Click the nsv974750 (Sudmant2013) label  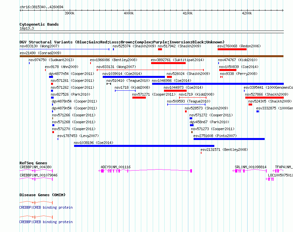click(x=51, y=60)
